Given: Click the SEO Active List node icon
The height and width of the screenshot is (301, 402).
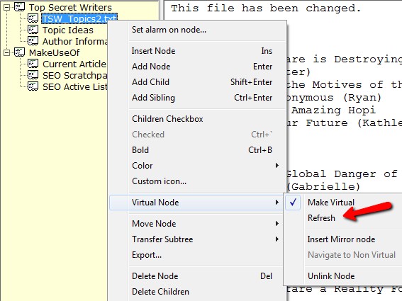Looking at the screenshot, I should click(x=33, y=86).
